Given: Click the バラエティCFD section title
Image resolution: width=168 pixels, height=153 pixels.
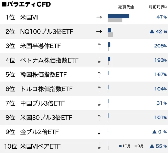Looking at the screenshot, I should point(26,4).
